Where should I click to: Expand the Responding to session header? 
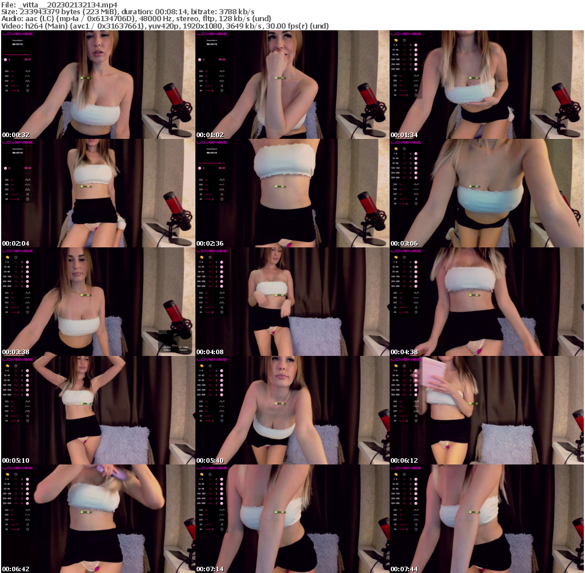[17, 41]
